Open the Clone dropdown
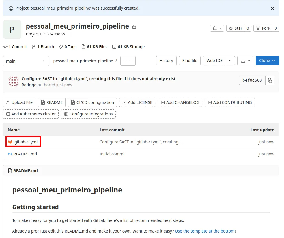The image size is (284, 238). click(x=267, y=61)
